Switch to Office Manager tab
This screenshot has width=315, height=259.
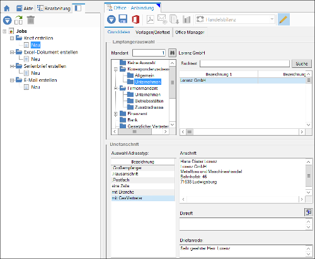[190, 32]
